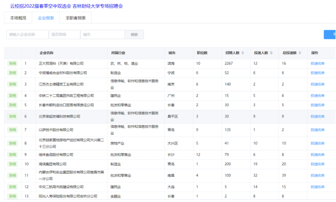The width and height of the screenshot is (336, 202).
Task: Click the 到场 tag in row 13
Action: (13, 196)
